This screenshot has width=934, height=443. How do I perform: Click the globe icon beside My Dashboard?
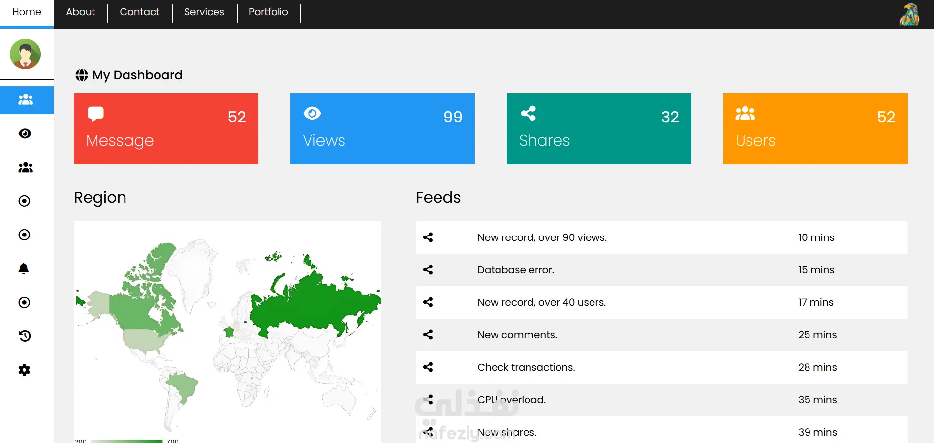(x=82, y=75)
